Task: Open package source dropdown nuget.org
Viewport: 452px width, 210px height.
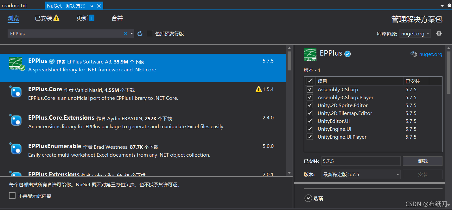Action: pyautogui.click(x=415, y=33)
